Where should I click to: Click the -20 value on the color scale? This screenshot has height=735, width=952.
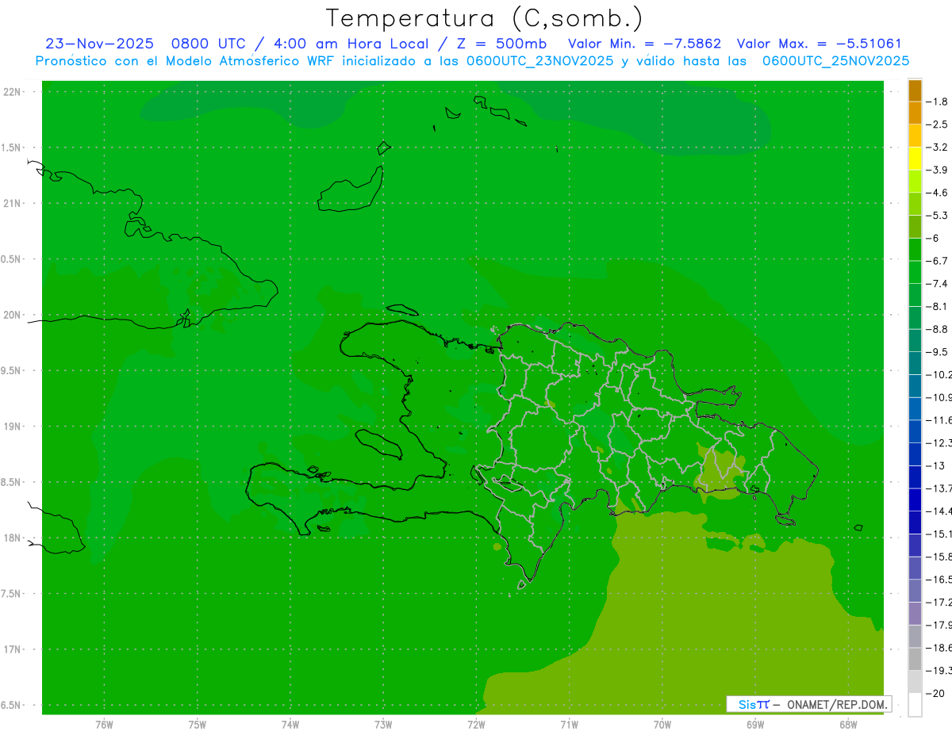(935, 693)
